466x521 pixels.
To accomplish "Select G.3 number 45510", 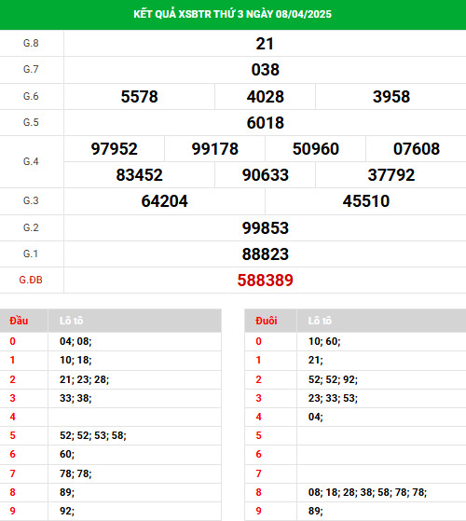I will [x=366, y=201].
